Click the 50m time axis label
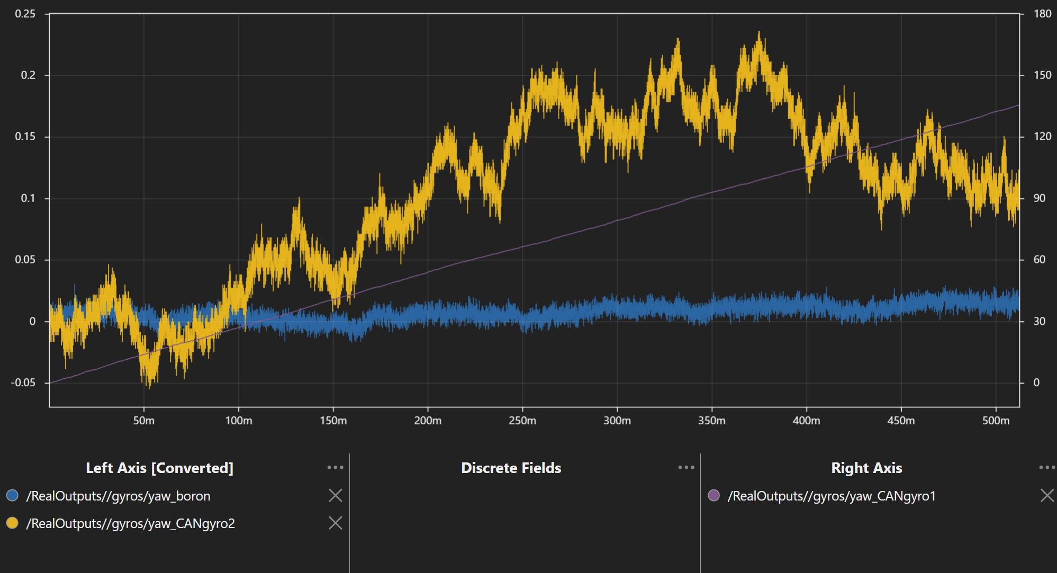This screenshot has height=573, width=1057. pos(143,421)
